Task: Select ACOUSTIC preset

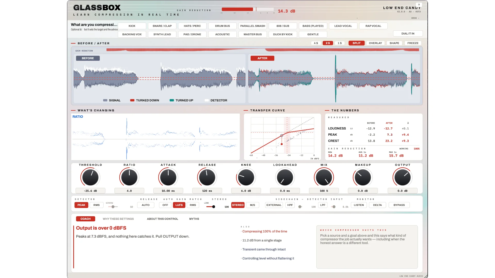Action: 222,34
